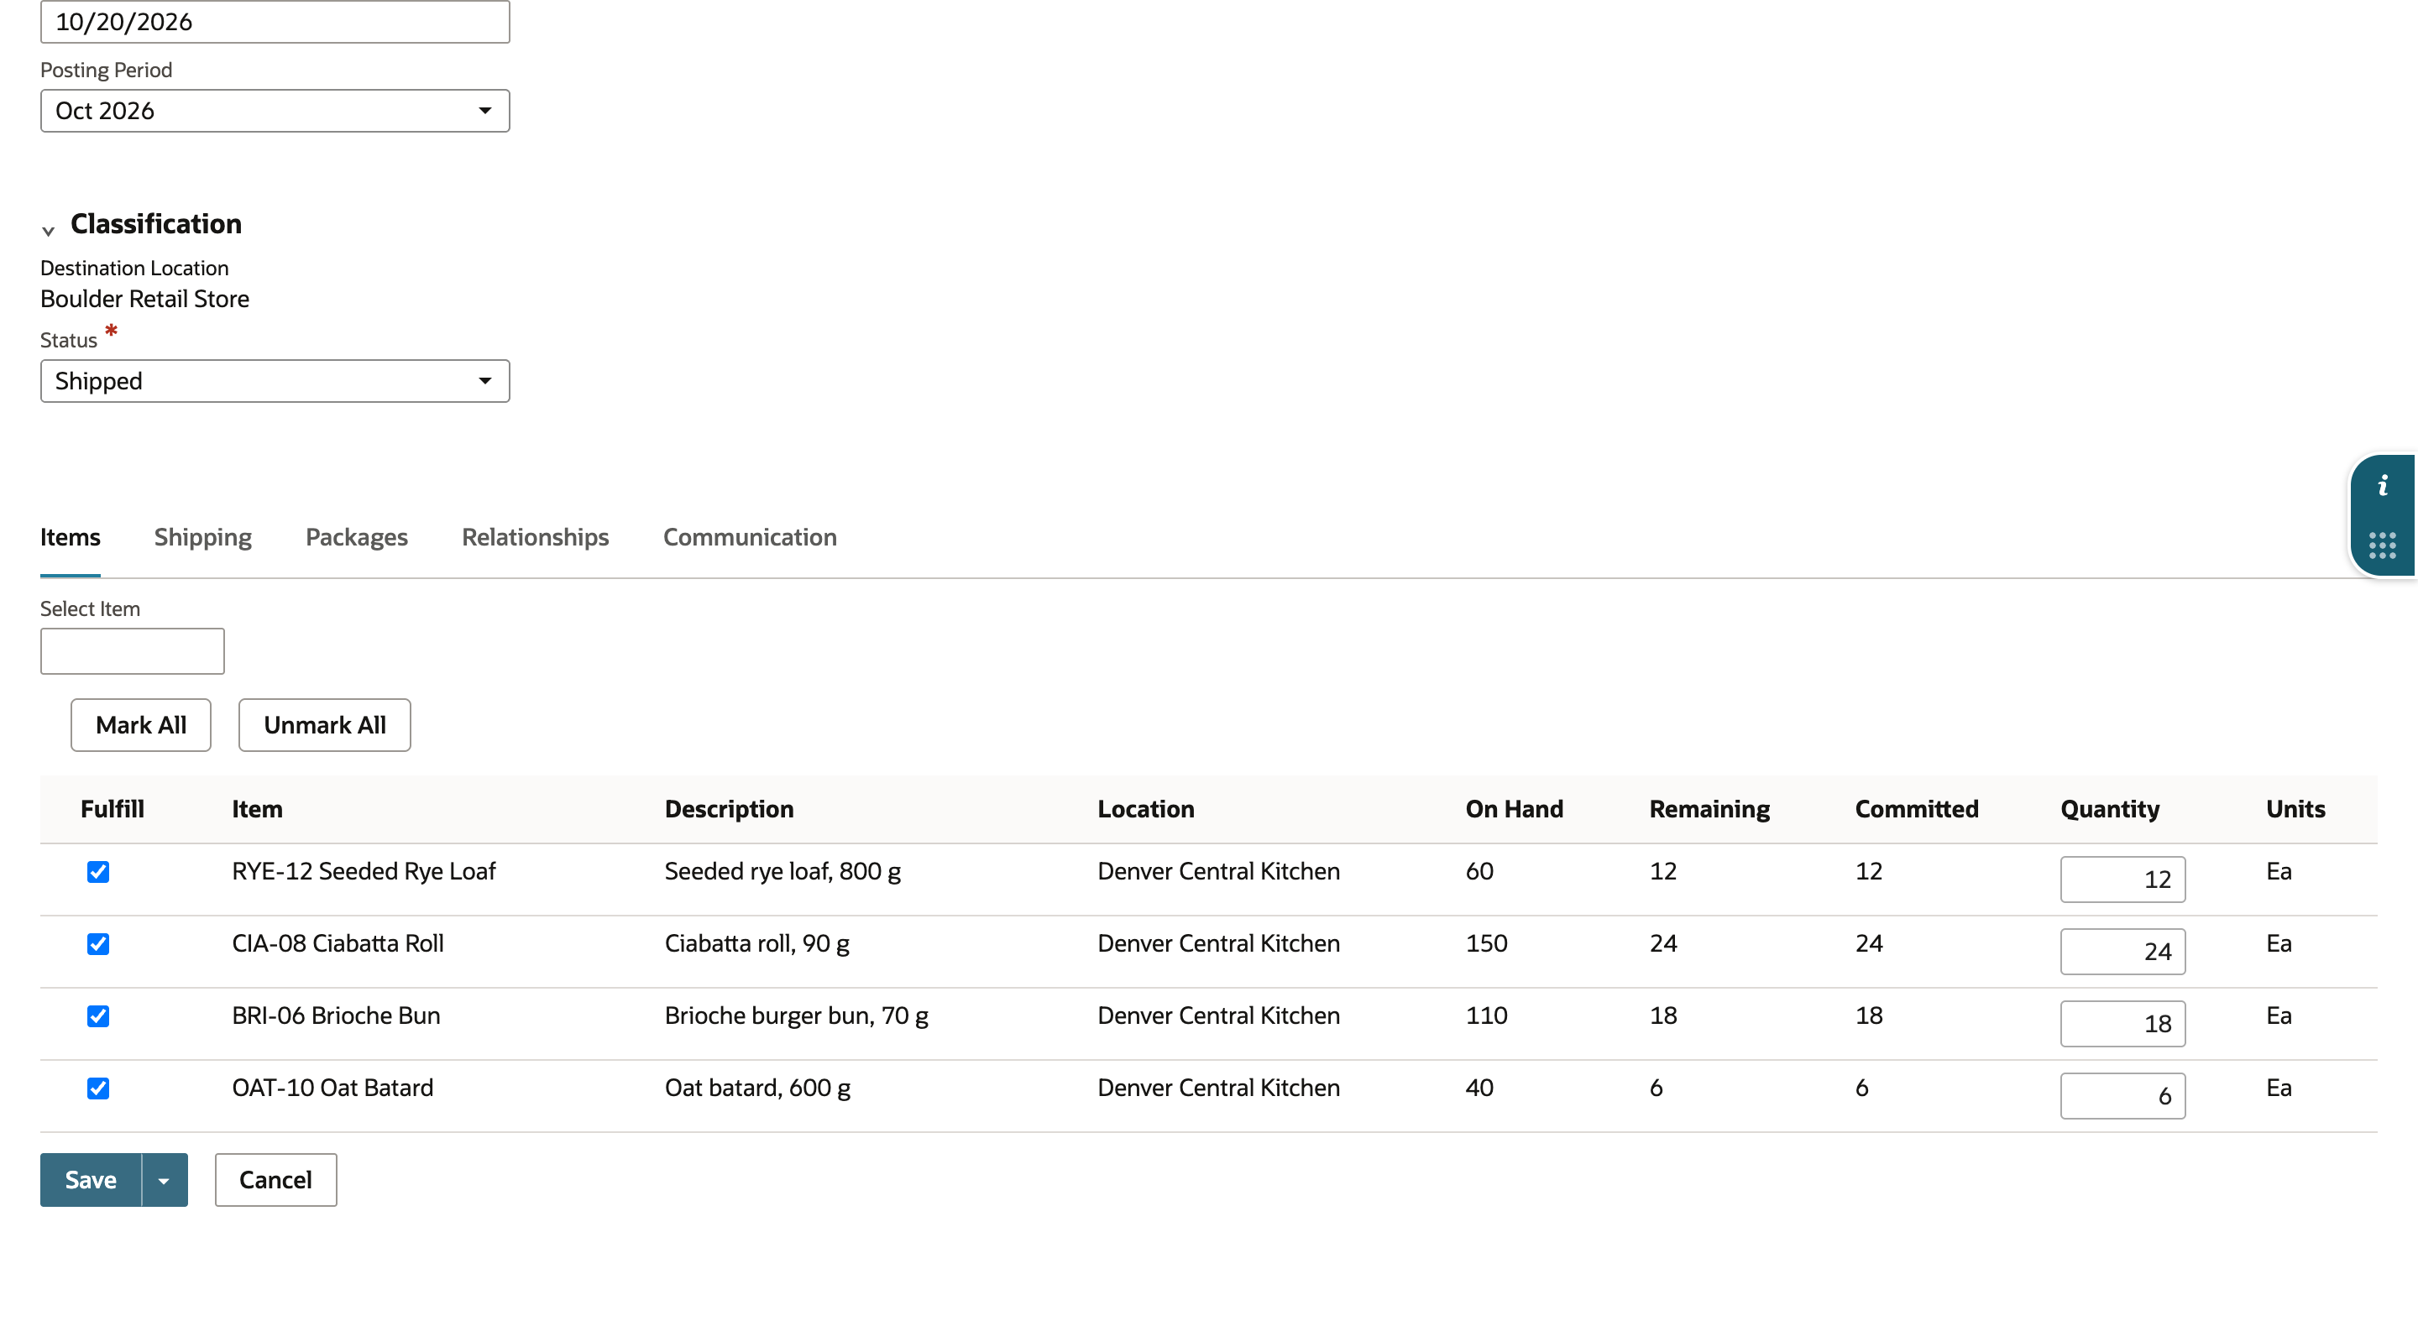Open the Status dropdown showing Shipped
The height and width of the screenshot is (1326, 2418).
[275, 381]
